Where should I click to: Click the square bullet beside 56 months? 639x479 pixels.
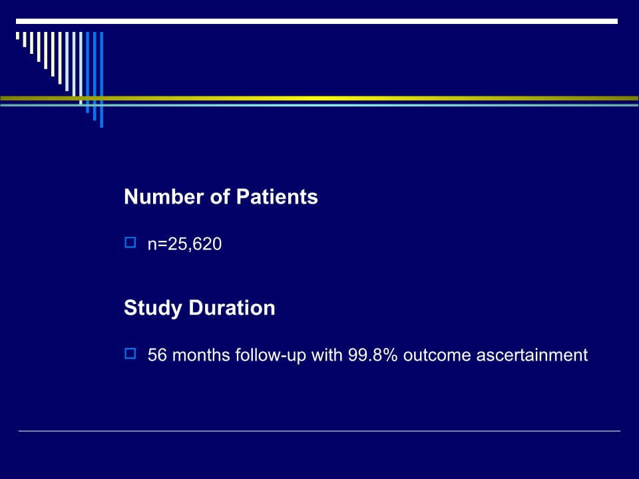(x=130, y=353)
